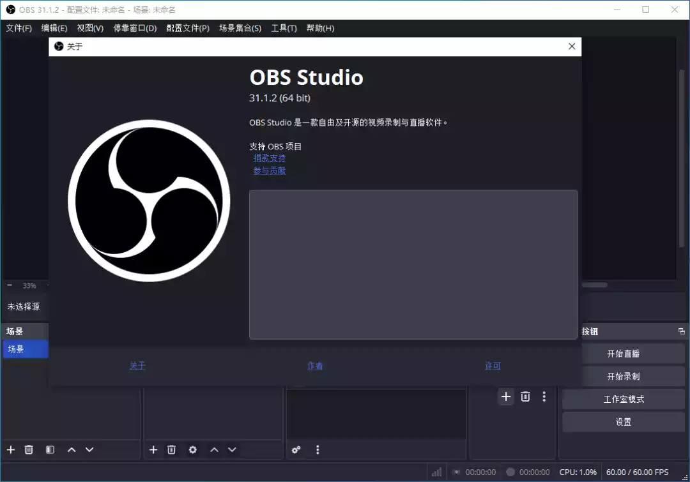Close the About dialog
Image resolution: width=690 pixels, height=482 pixels.
tap(572, 46)
